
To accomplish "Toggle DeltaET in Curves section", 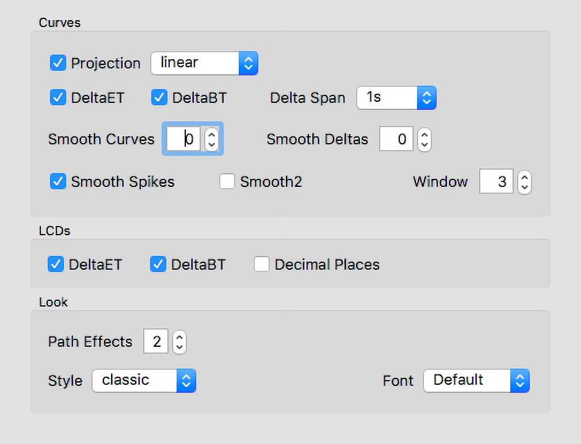I will (x=58, y=98).
